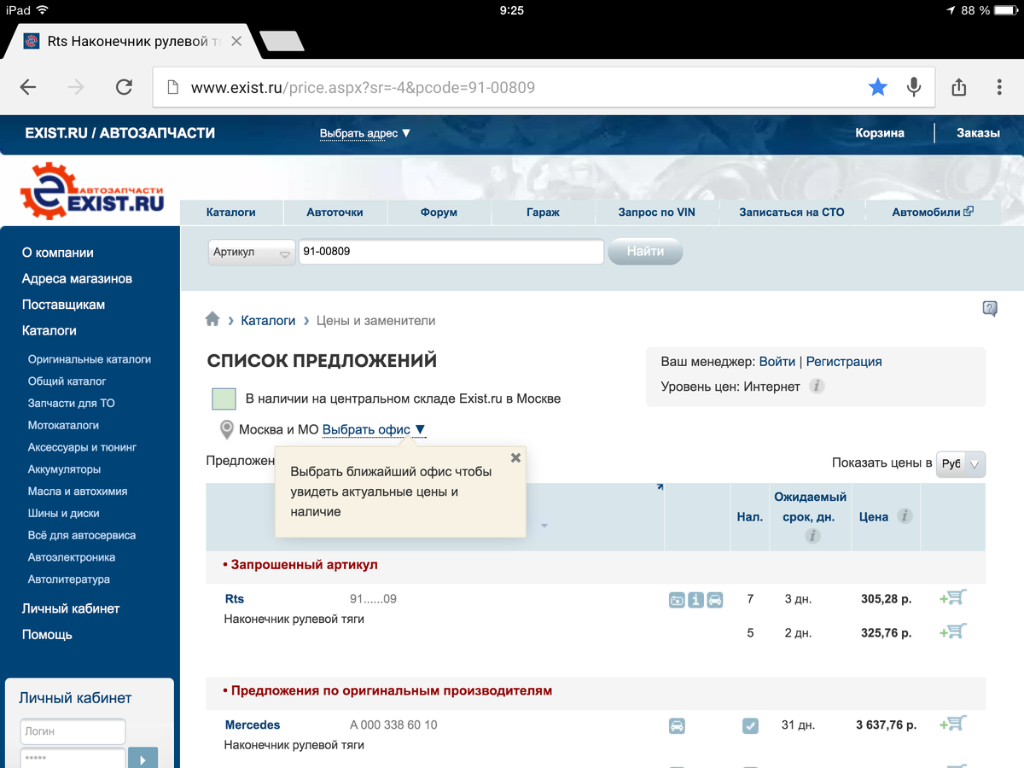Click the Mercedes brand link
The width and height of the screenshot is (1024, 768).
(x=253, y=724)
